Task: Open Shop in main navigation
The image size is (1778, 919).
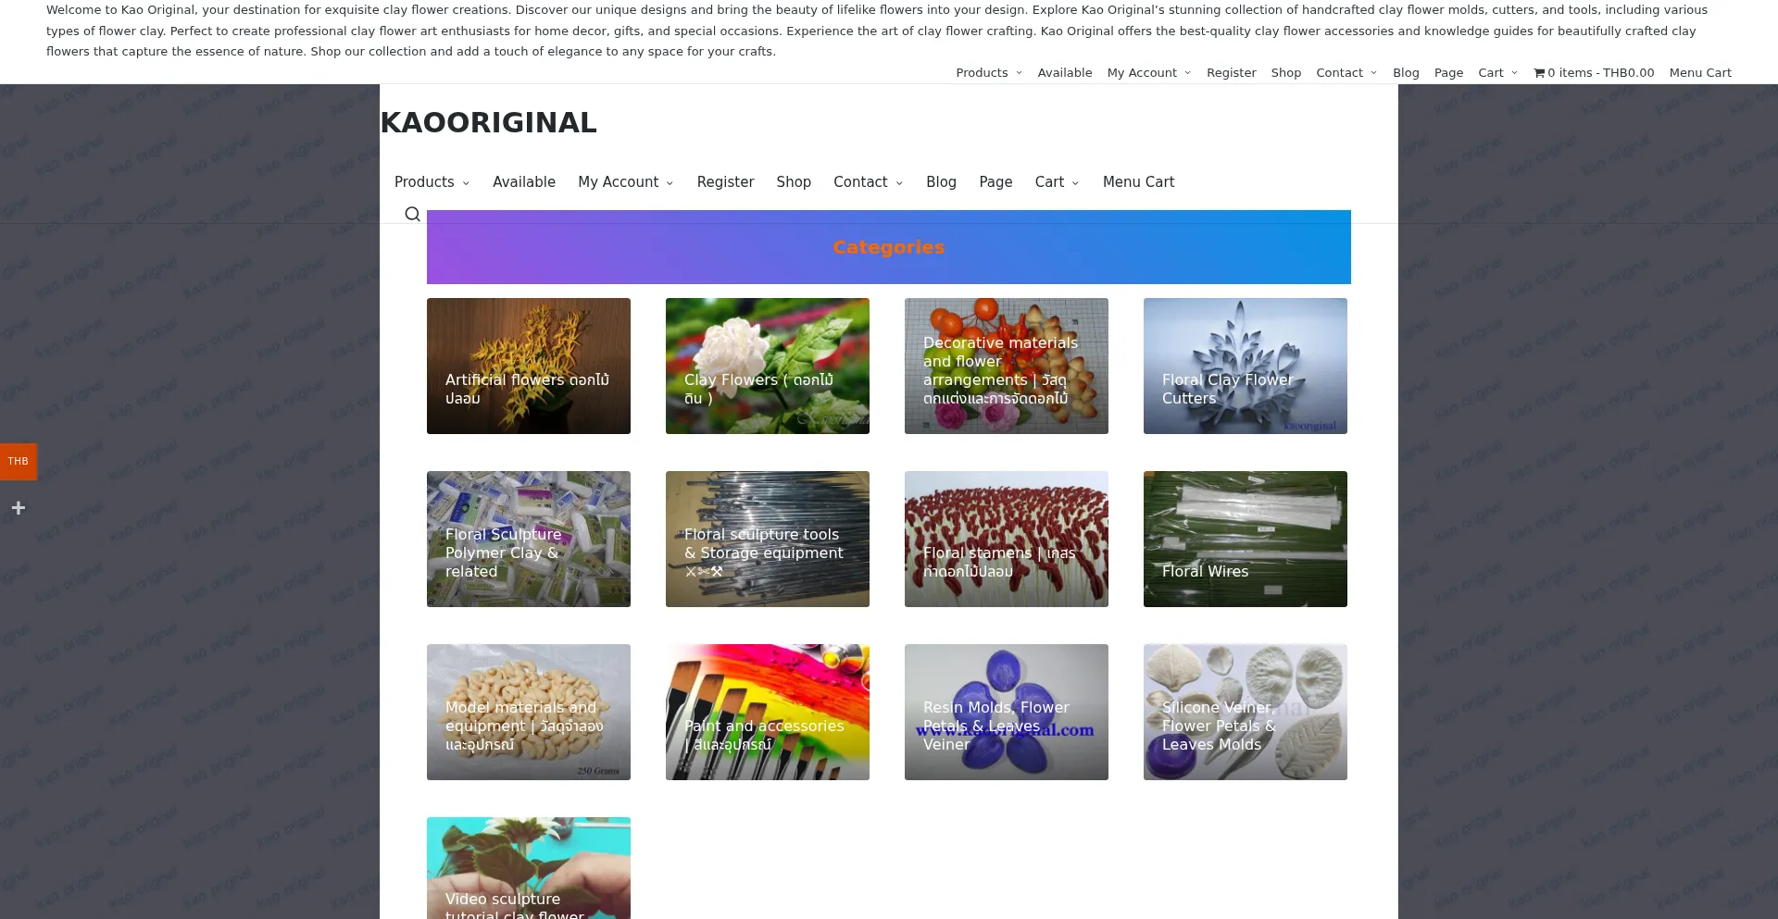Action: tap(794, 182)
